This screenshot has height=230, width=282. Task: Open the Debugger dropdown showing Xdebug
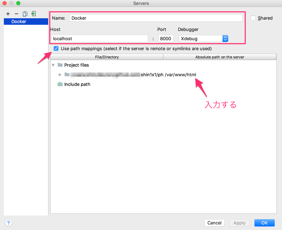pos(201,38)
